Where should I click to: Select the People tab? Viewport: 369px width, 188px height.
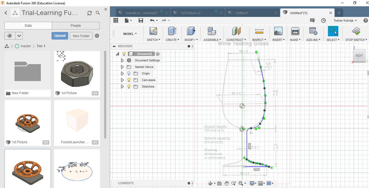click(76, 26)
